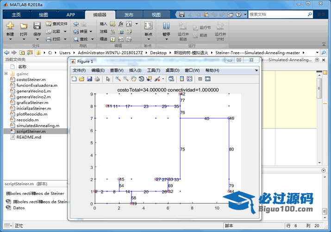Click the 断点 breakpoints icon
Image resolution: width=331 pixels, height=232 pixels.
148,27
